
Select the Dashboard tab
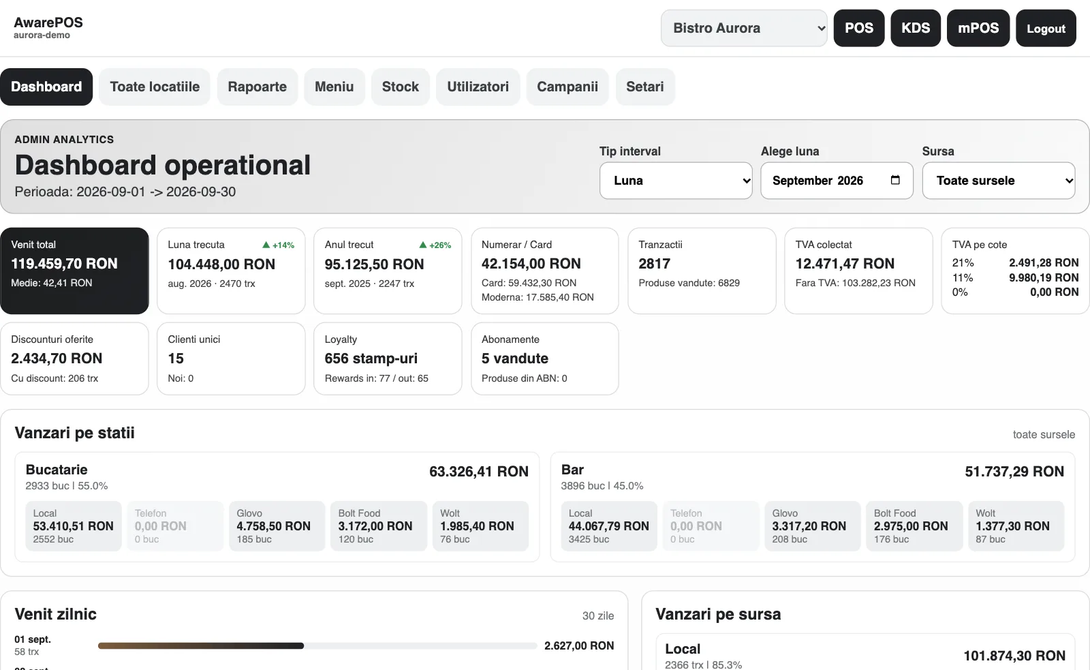[46, 87]
